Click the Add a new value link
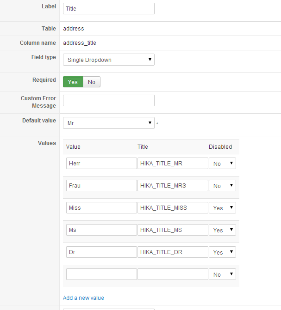The height and width of the screenshot is (310, 281). [83, 298]
